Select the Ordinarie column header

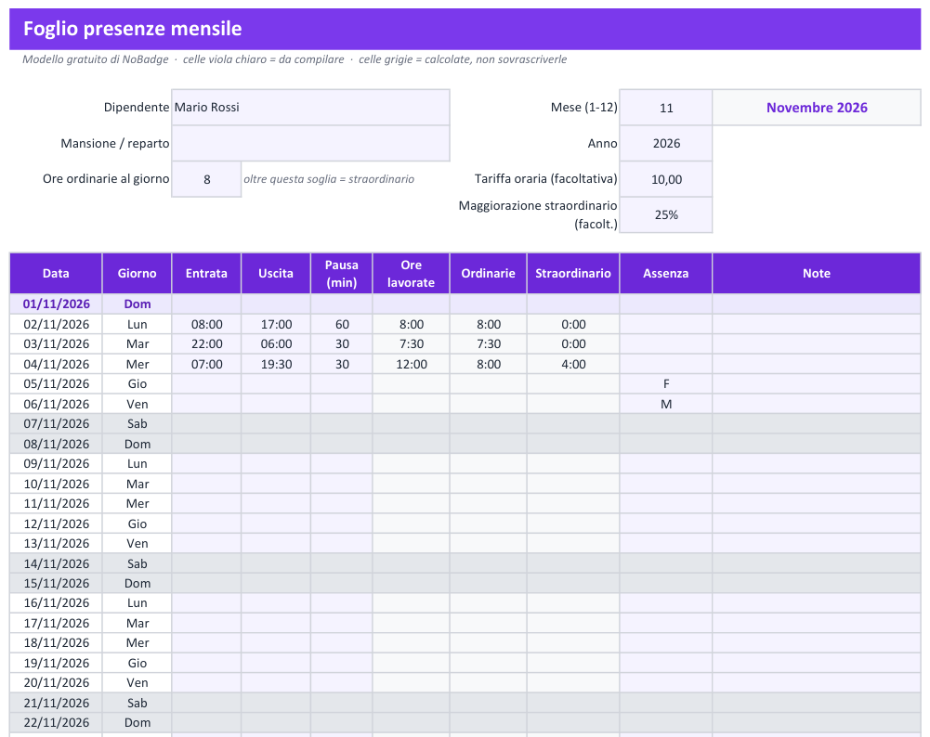pyautogui.click(x=488, y=273)
